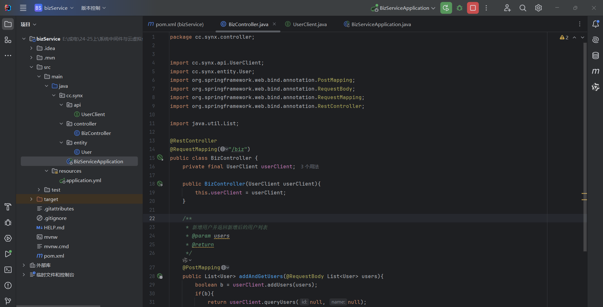Click the endpoint gutter icon on line 28

click(160, 276)
